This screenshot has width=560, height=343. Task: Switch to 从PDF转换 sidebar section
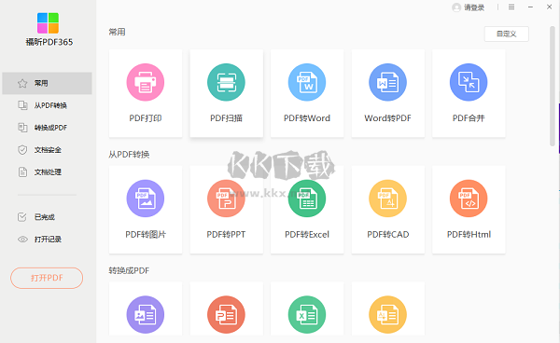click(x=47, y=105)
